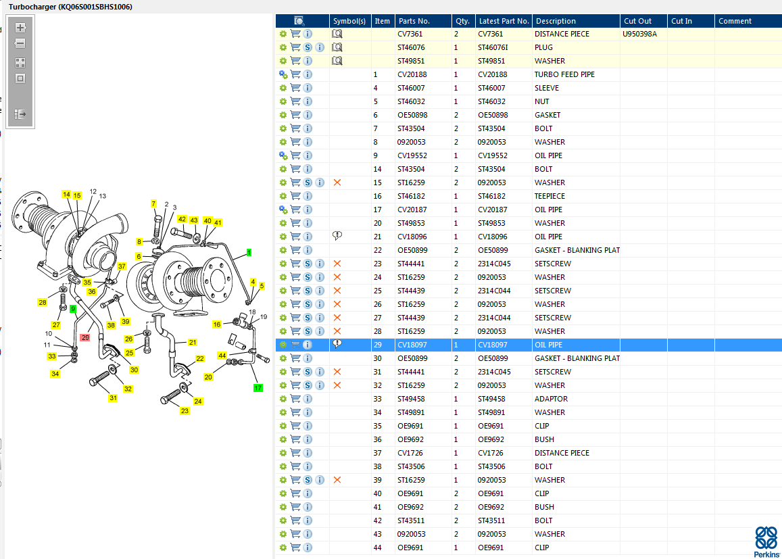Sort by Parts No. column header
This screenshot has width=782, height=559.
414,21
